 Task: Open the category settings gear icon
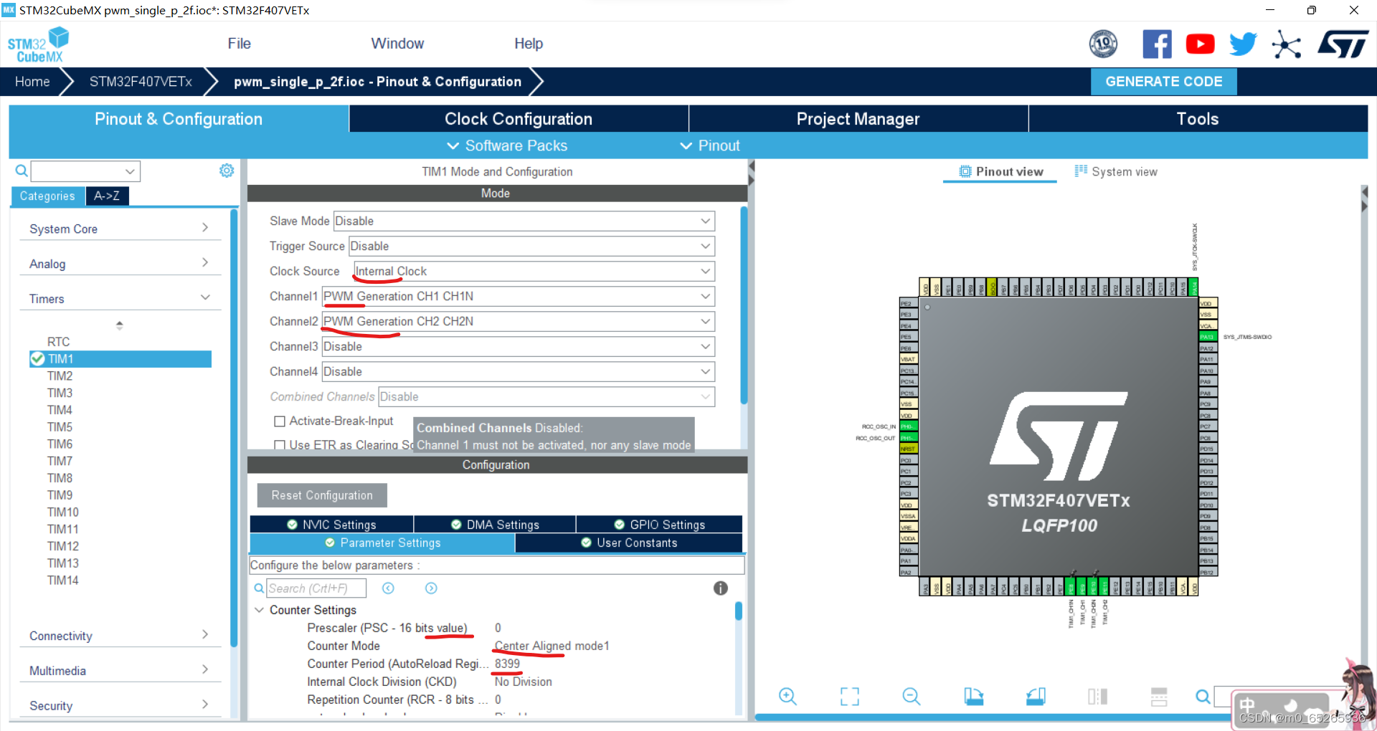227,171
